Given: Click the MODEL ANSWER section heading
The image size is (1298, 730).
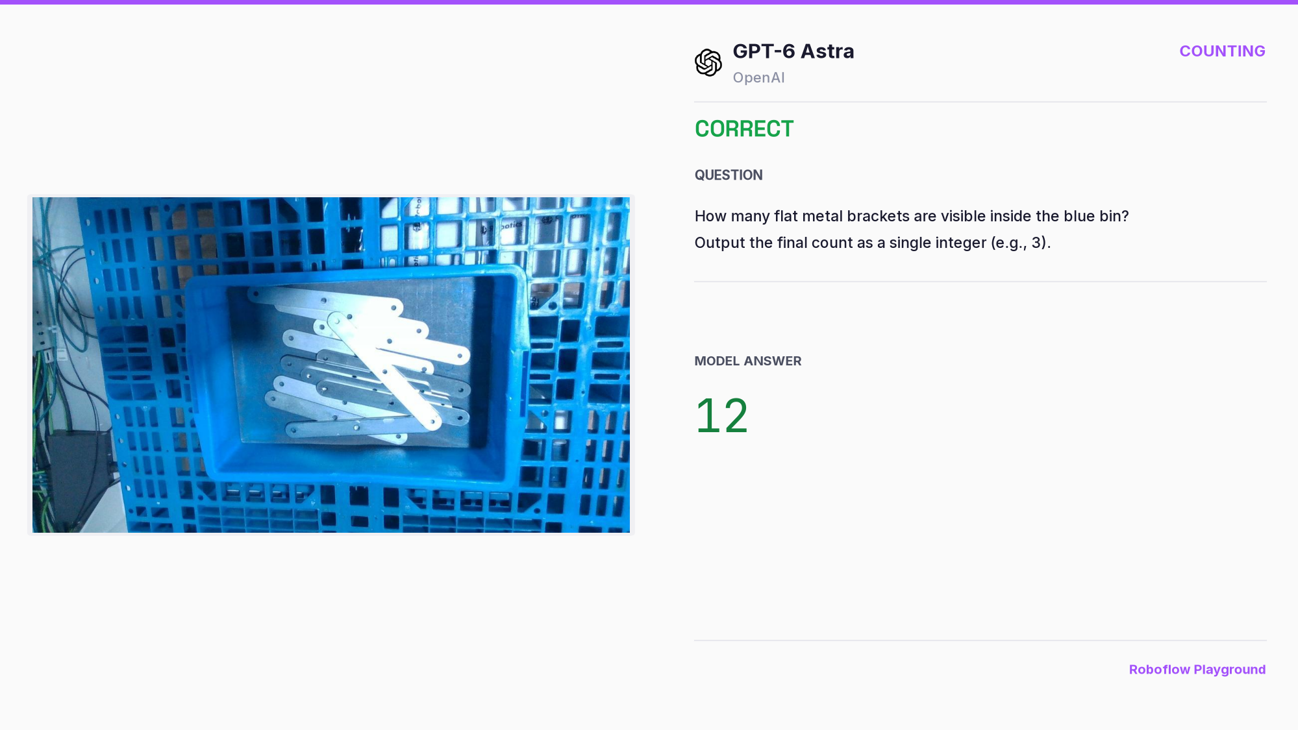Looking at the screenshot, I should point(747,361).
